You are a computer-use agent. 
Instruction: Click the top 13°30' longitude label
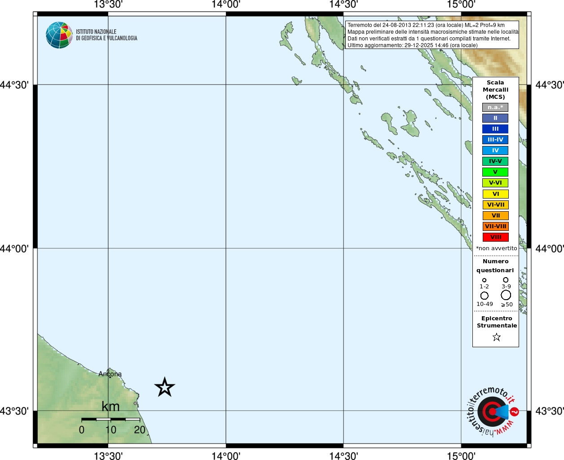click(x=108, y=4)
